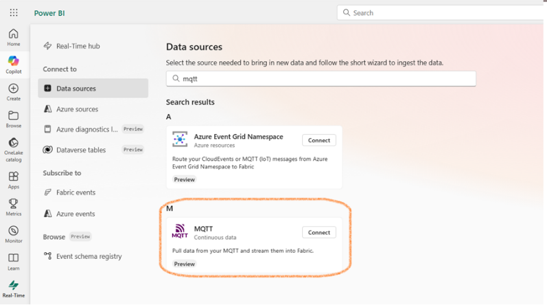Click the Dataverse tables icon
The height and width of the screenshot is (305, 547).
(48, 150)
